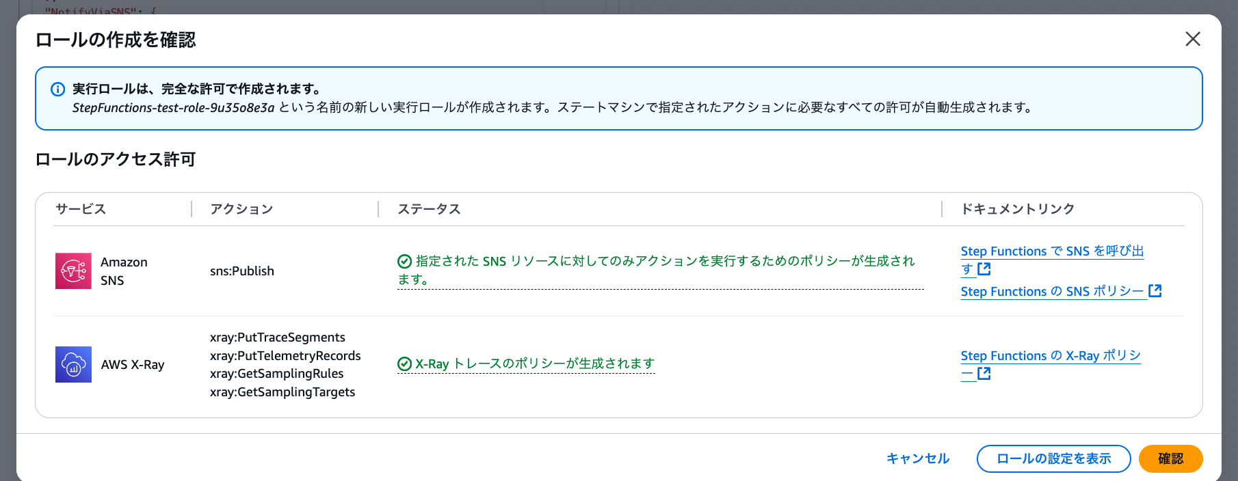Click the キャンセル button
The height and width of the screenshot is (481, 1238).
pyautogui.click(x=918, y=458)
